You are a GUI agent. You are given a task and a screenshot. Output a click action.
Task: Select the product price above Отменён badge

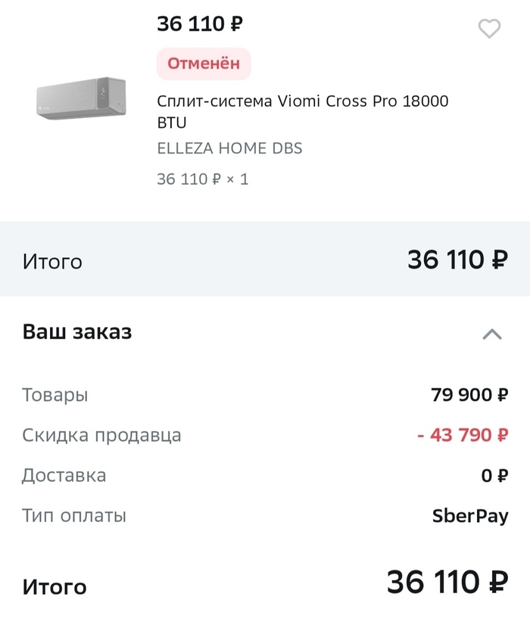[200, 24]
